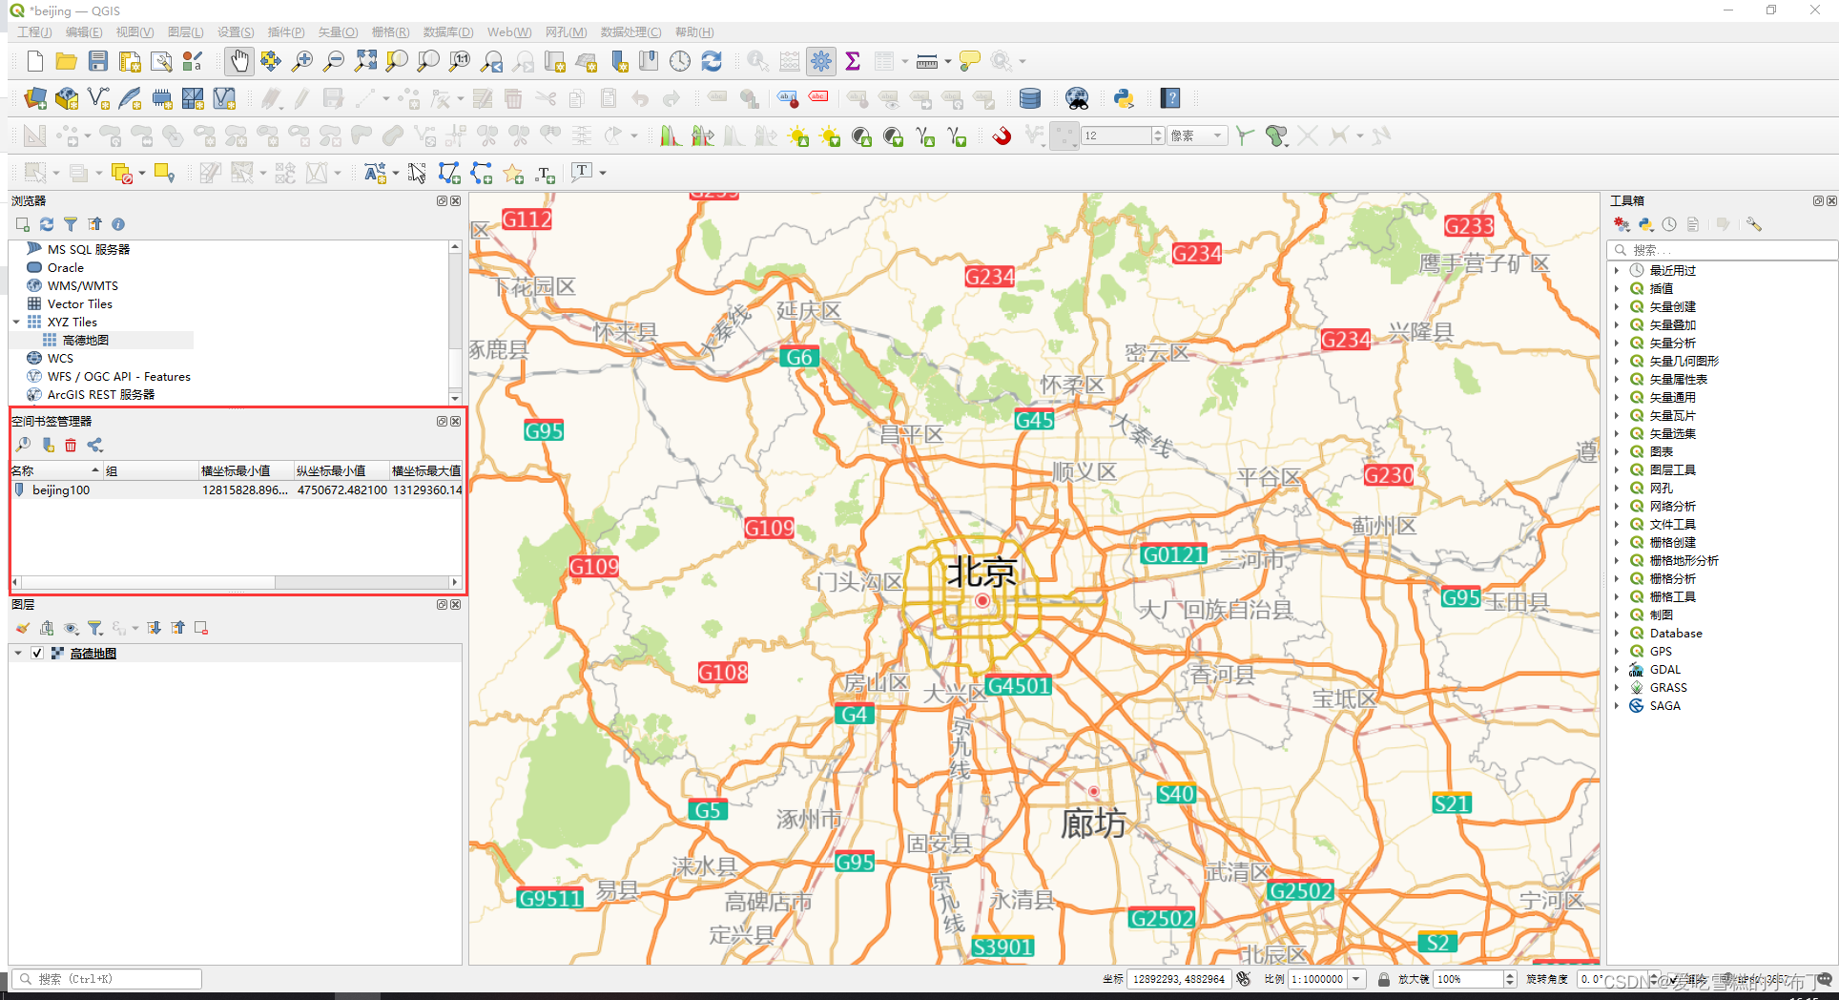This screenshot has width=1839, height=1000.
Task: Open the Python console
Action: pyautogui.click(x=1124, y=98)
